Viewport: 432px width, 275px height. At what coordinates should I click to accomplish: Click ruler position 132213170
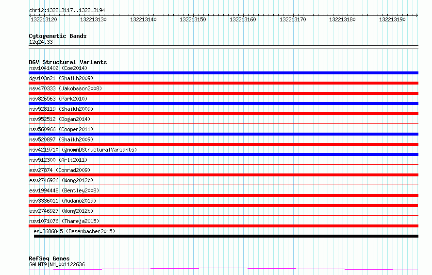tap(293, 19)
